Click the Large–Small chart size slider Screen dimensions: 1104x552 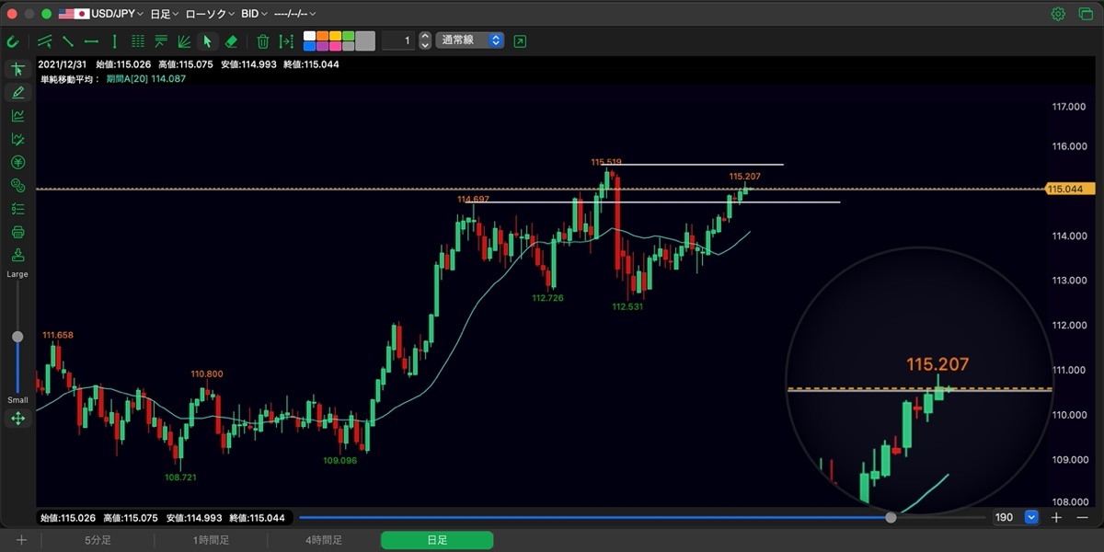pos(17,337)
